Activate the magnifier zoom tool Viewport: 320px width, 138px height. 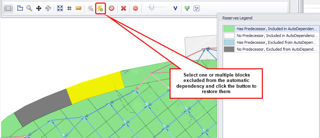(29, 8)
